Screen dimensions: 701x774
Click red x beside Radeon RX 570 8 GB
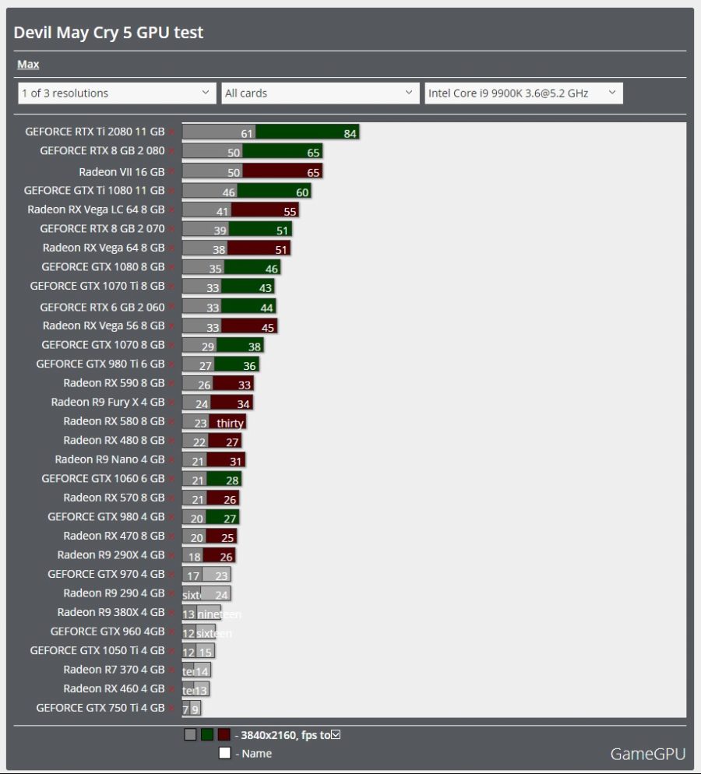(x=172, y=498)
